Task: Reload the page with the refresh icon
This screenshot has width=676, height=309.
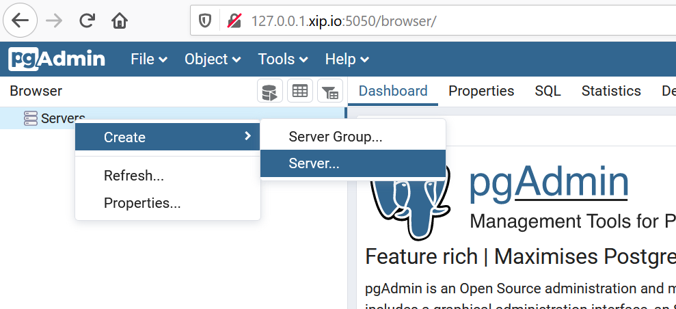Action: (x=87, y=21)
